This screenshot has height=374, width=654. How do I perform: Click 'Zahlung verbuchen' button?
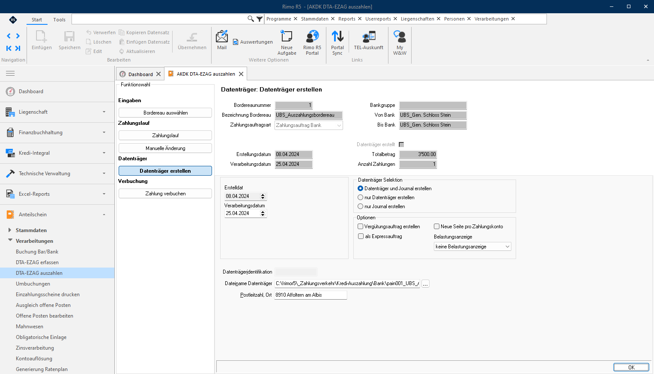(x=165, y=194)
